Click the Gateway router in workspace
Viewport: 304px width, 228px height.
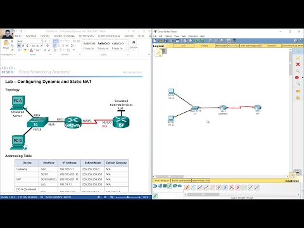(223, 108)
